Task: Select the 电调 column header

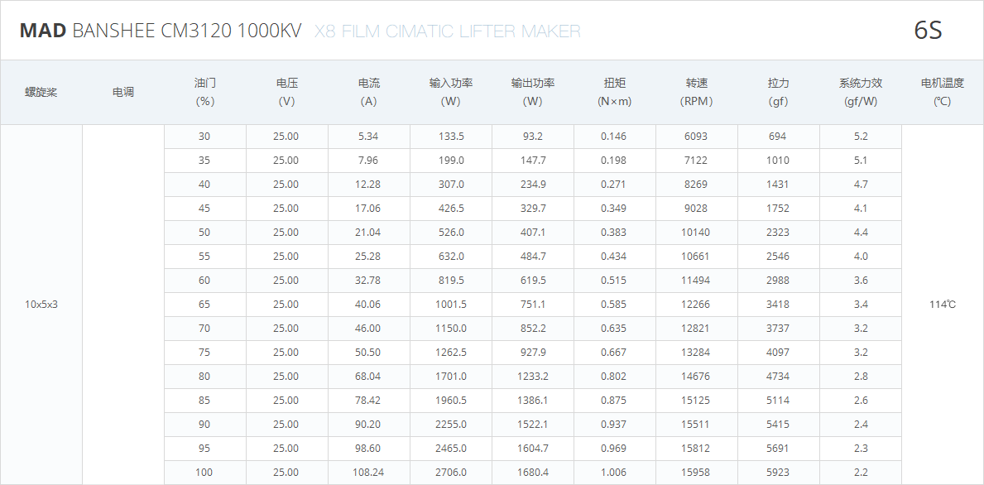Action: pos(123,92)
